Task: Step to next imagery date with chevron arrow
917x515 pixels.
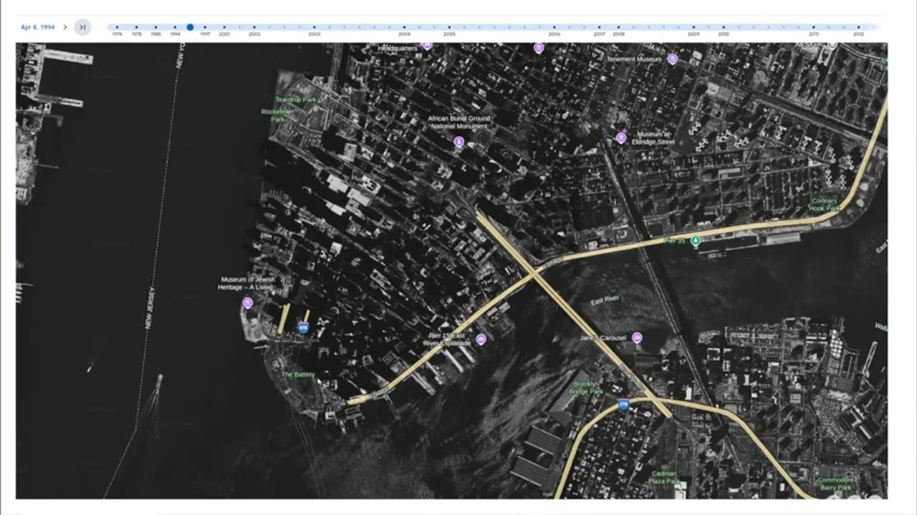Action: click(x=64, y=27)
